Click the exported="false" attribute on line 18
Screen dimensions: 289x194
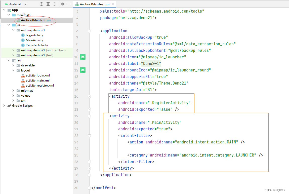point(145,109)
